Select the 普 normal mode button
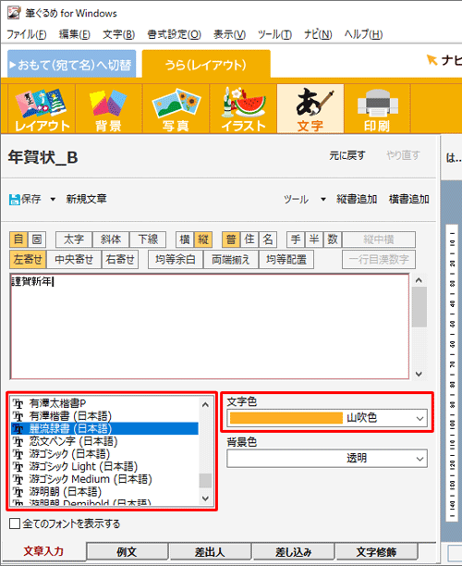The height and width of the screenshot is (566, 462). pos(231,240)
